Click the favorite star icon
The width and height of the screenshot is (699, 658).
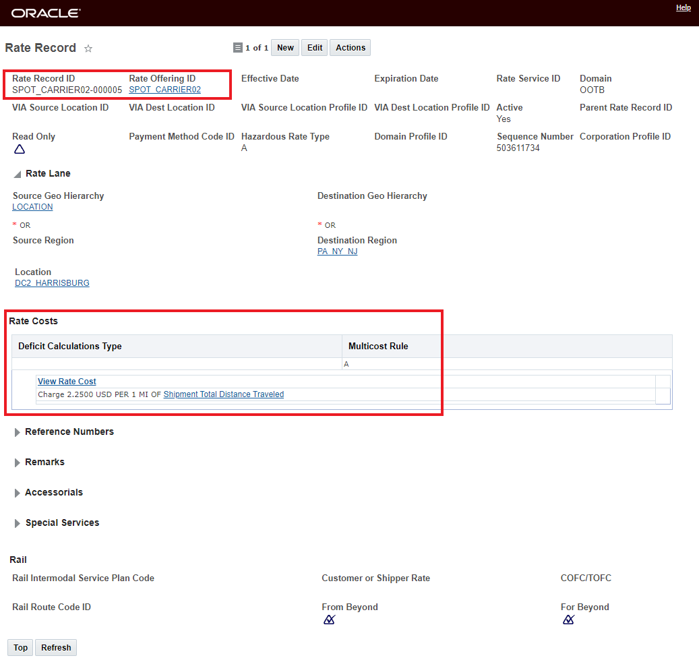click(88, 49)
